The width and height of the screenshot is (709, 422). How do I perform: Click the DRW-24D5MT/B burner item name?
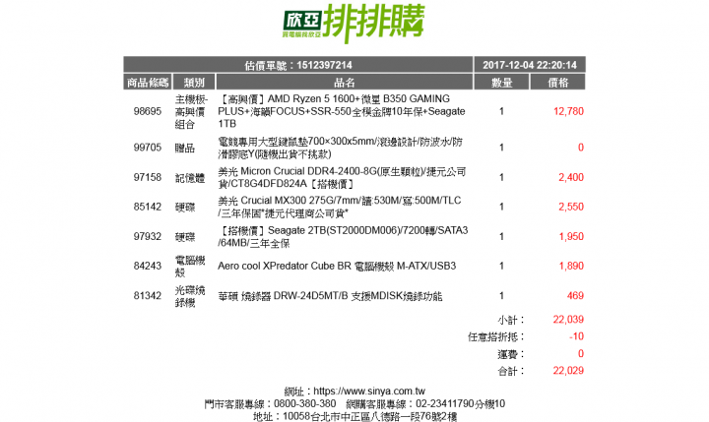tap(330, 296)
